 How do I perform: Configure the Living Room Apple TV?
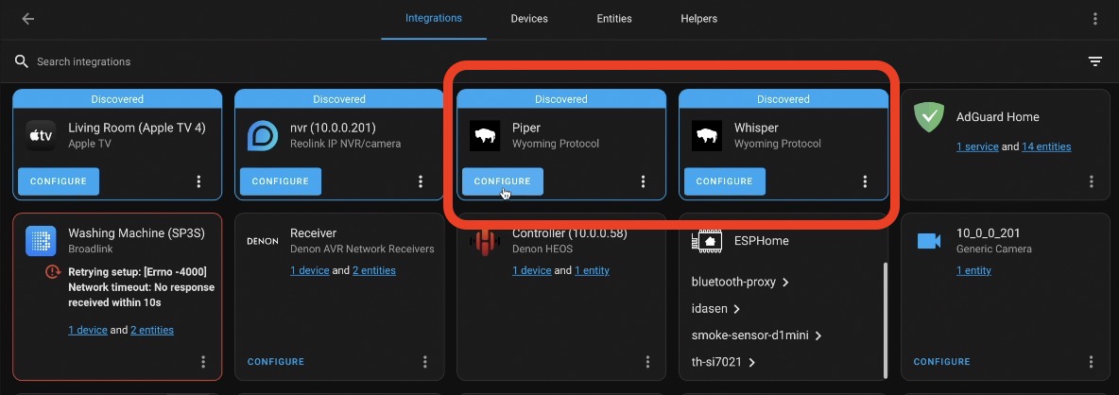coord(59,181)
